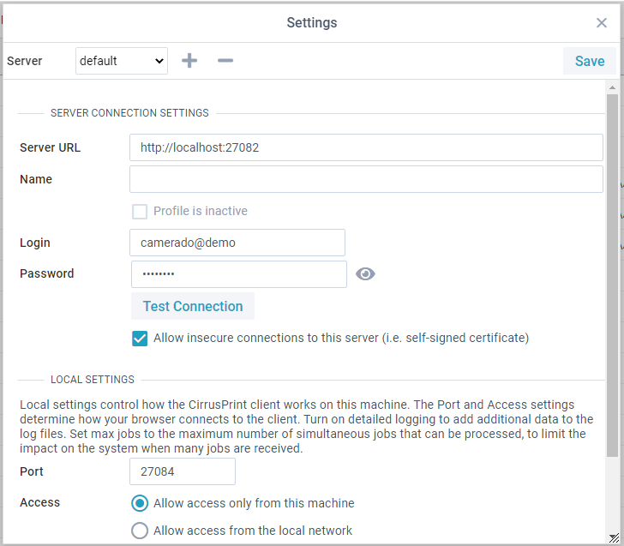Click the Login input field
This screenshot has width=624, height=546.
(x=237, y=243)
